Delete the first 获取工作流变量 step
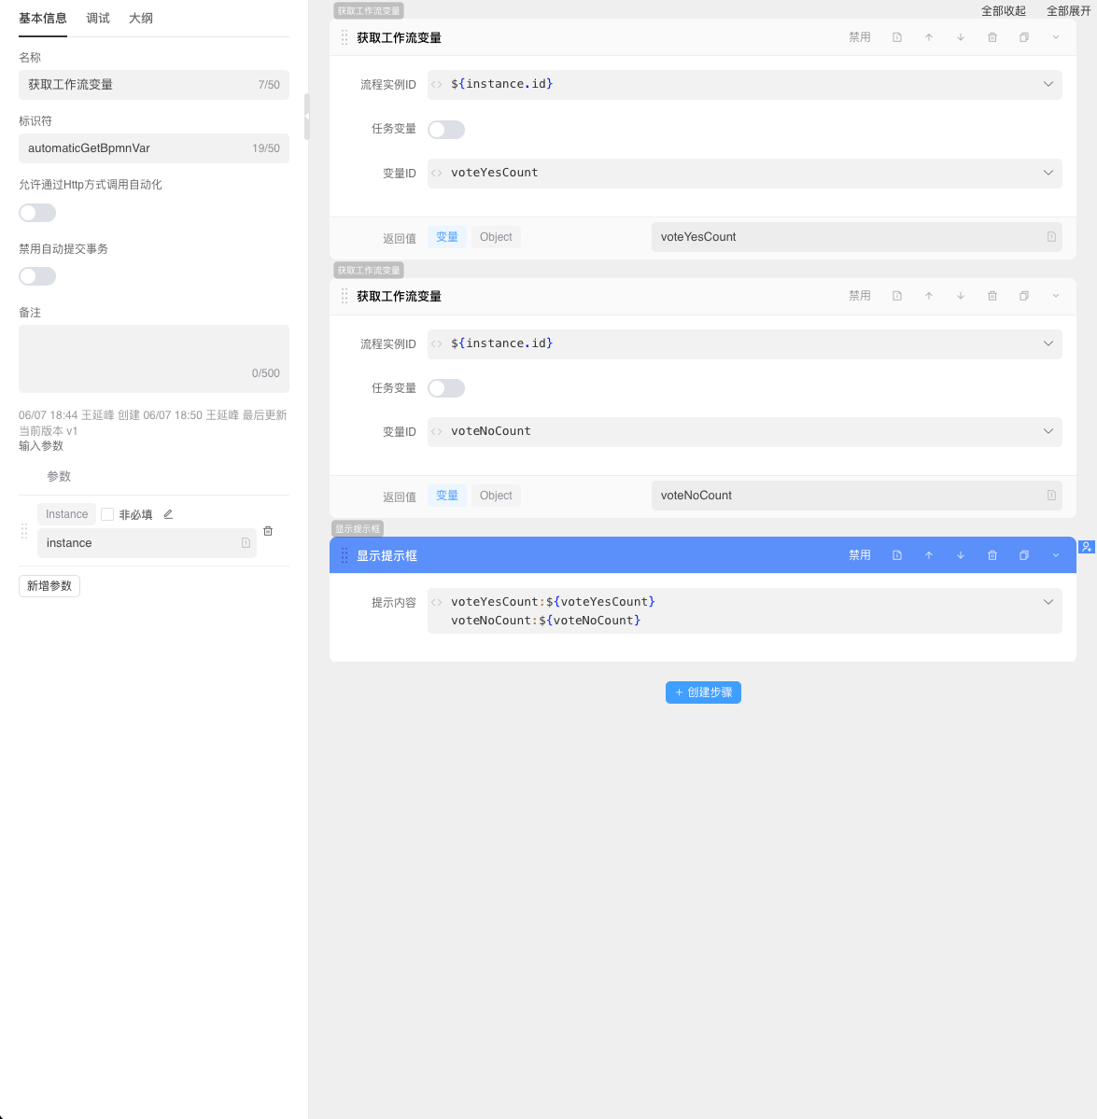The image size is (1097, 1119). (992, 37)
